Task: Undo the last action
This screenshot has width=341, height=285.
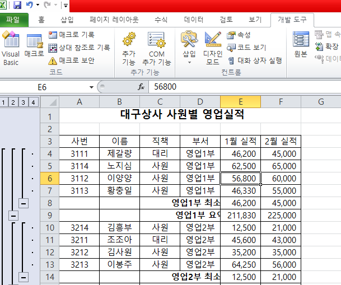Action: [30, 5]
